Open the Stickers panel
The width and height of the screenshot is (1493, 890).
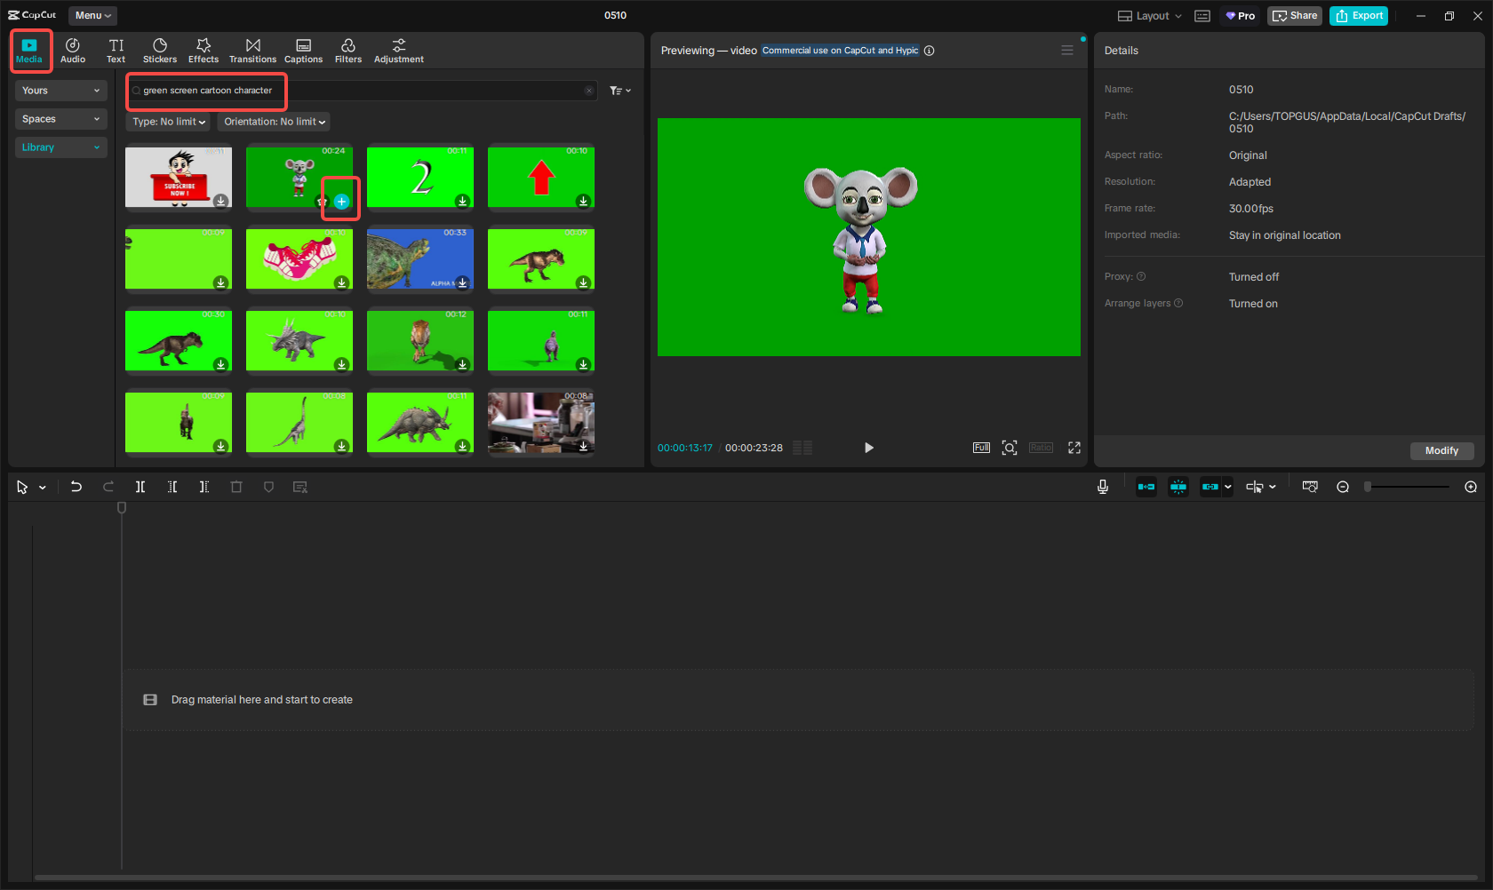click(x=160, y=50)
